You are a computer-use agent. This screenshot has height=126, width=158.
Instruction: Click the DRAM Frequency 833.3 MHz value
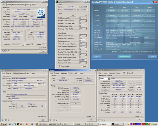point(76,88)
